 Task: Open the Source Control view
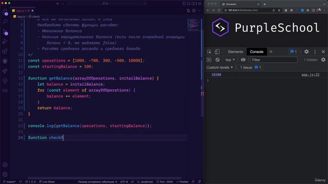tap(5, 32)
